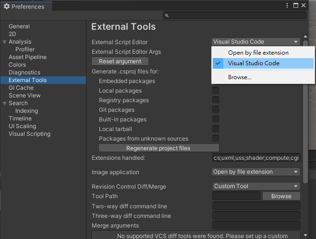Open 2D preferences

tap(12, 34)
